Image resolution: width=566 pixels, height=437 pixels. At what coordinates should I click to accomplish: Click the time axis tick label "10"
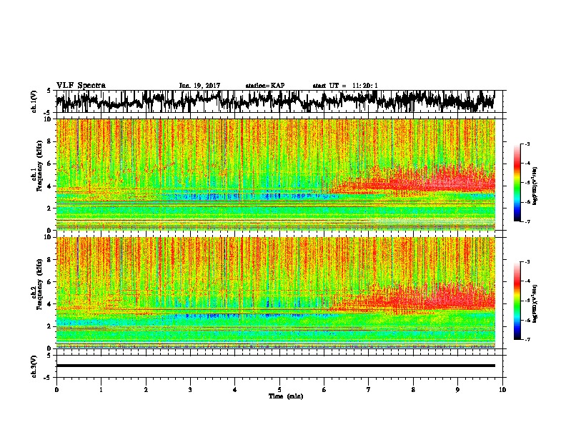point(502,390)
